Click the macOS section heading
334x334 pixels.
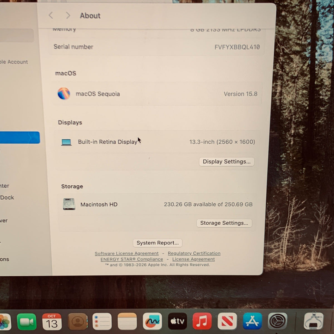pyautogui.click(x=66, y=73)
